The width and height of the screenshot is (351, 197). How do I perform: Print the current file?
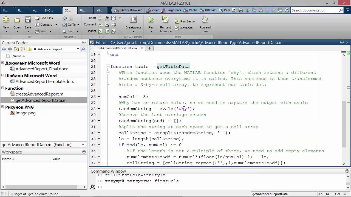pos(41,31)
